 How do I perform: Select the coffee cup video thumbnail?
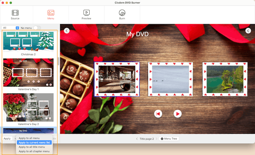tap(117, 79)
